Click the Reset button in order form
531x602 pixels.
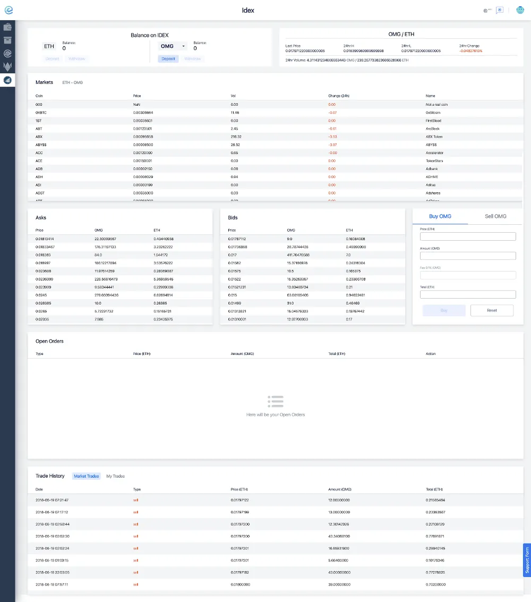[x=492, y=310]
